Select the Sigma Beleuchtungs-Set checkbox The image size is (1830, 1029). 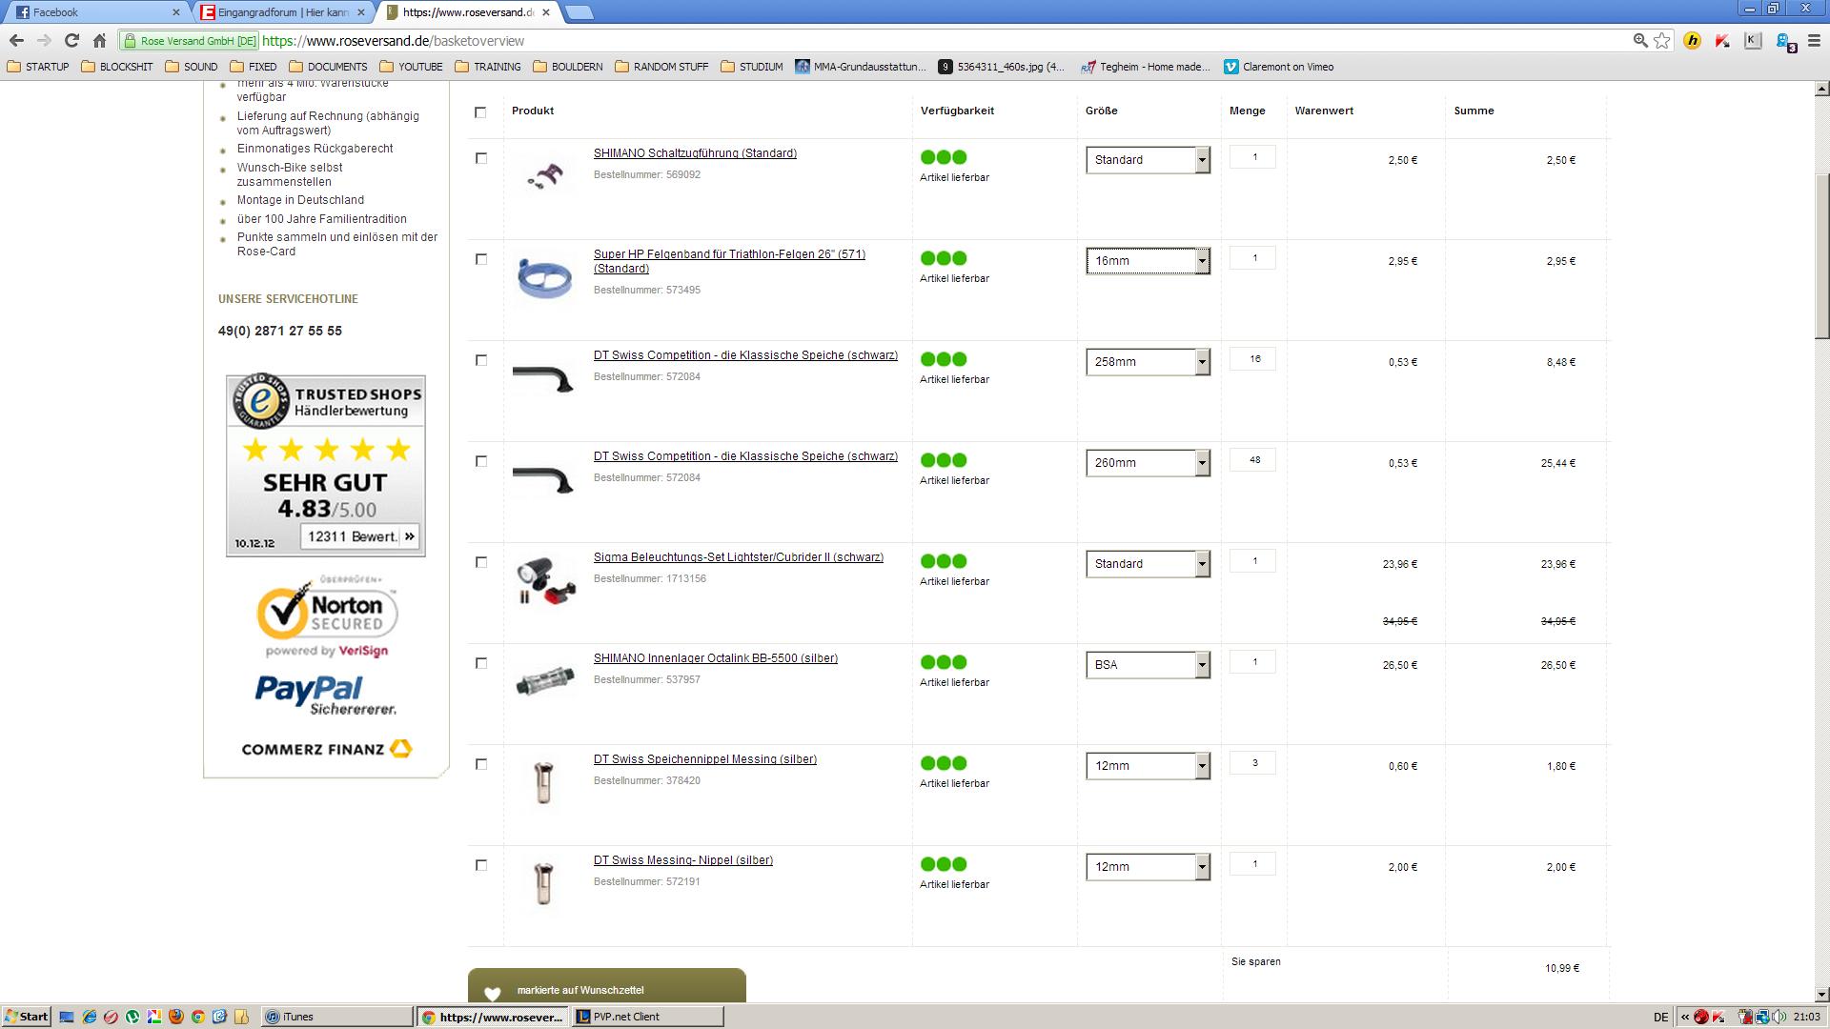click(481, 563)
